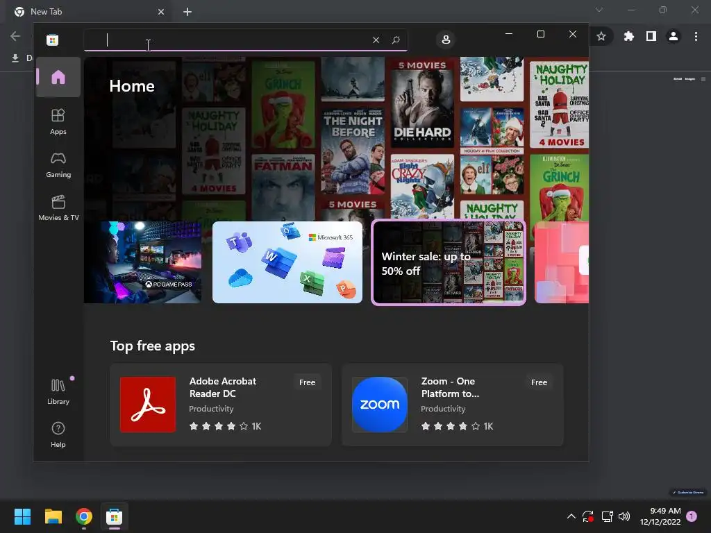Toggle Chrome side panel icon
The height and width of the screenshot is (533, 711).
pyautogui.click(x=651, y=36)
